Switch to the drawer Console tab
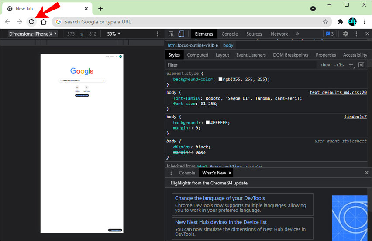Viewport: 372px width, 241px height. pos(187,173)
